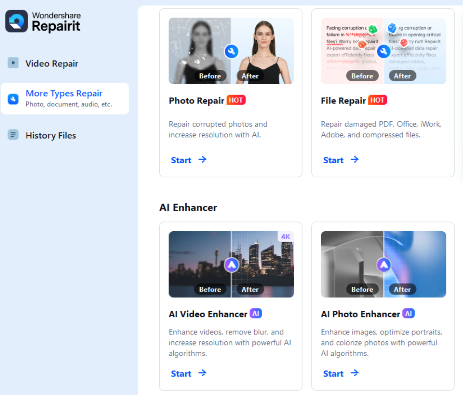Image resolution: width=463 pixels, height=395 pixels.
Task: Click the Before label on AI Video Enhancer preview
Action: (x=210, y=289)
